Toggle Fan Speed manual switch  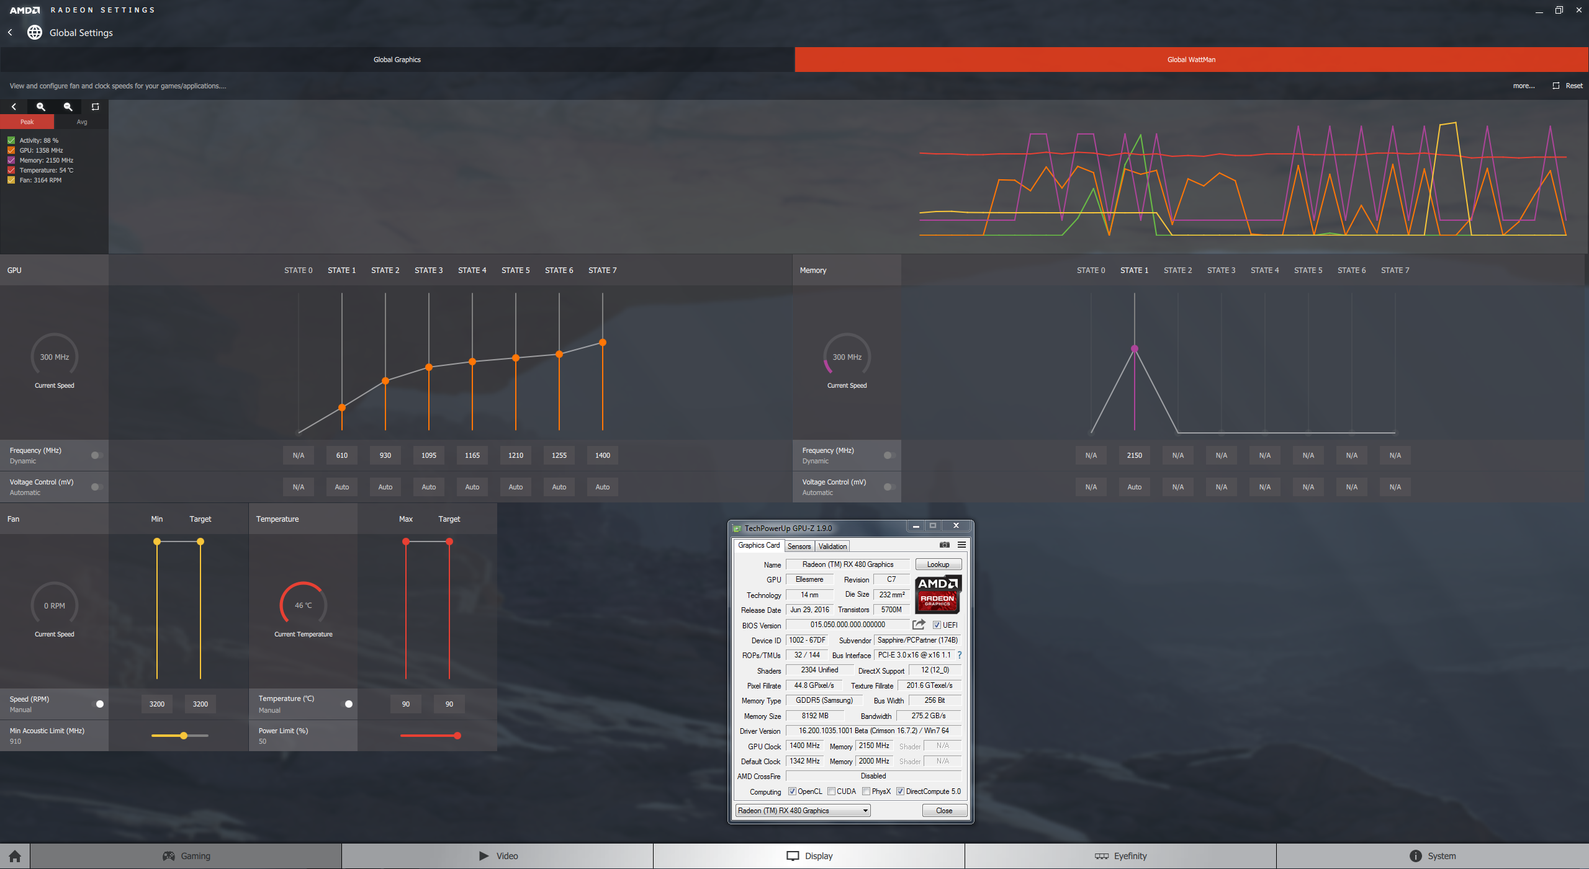[97, 704]
